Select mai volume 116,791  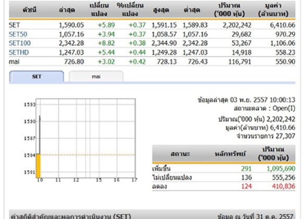point(240,62)
